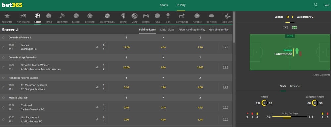Open the Greyhounds sport icon

pyautogui.click(x=182, y=16)
